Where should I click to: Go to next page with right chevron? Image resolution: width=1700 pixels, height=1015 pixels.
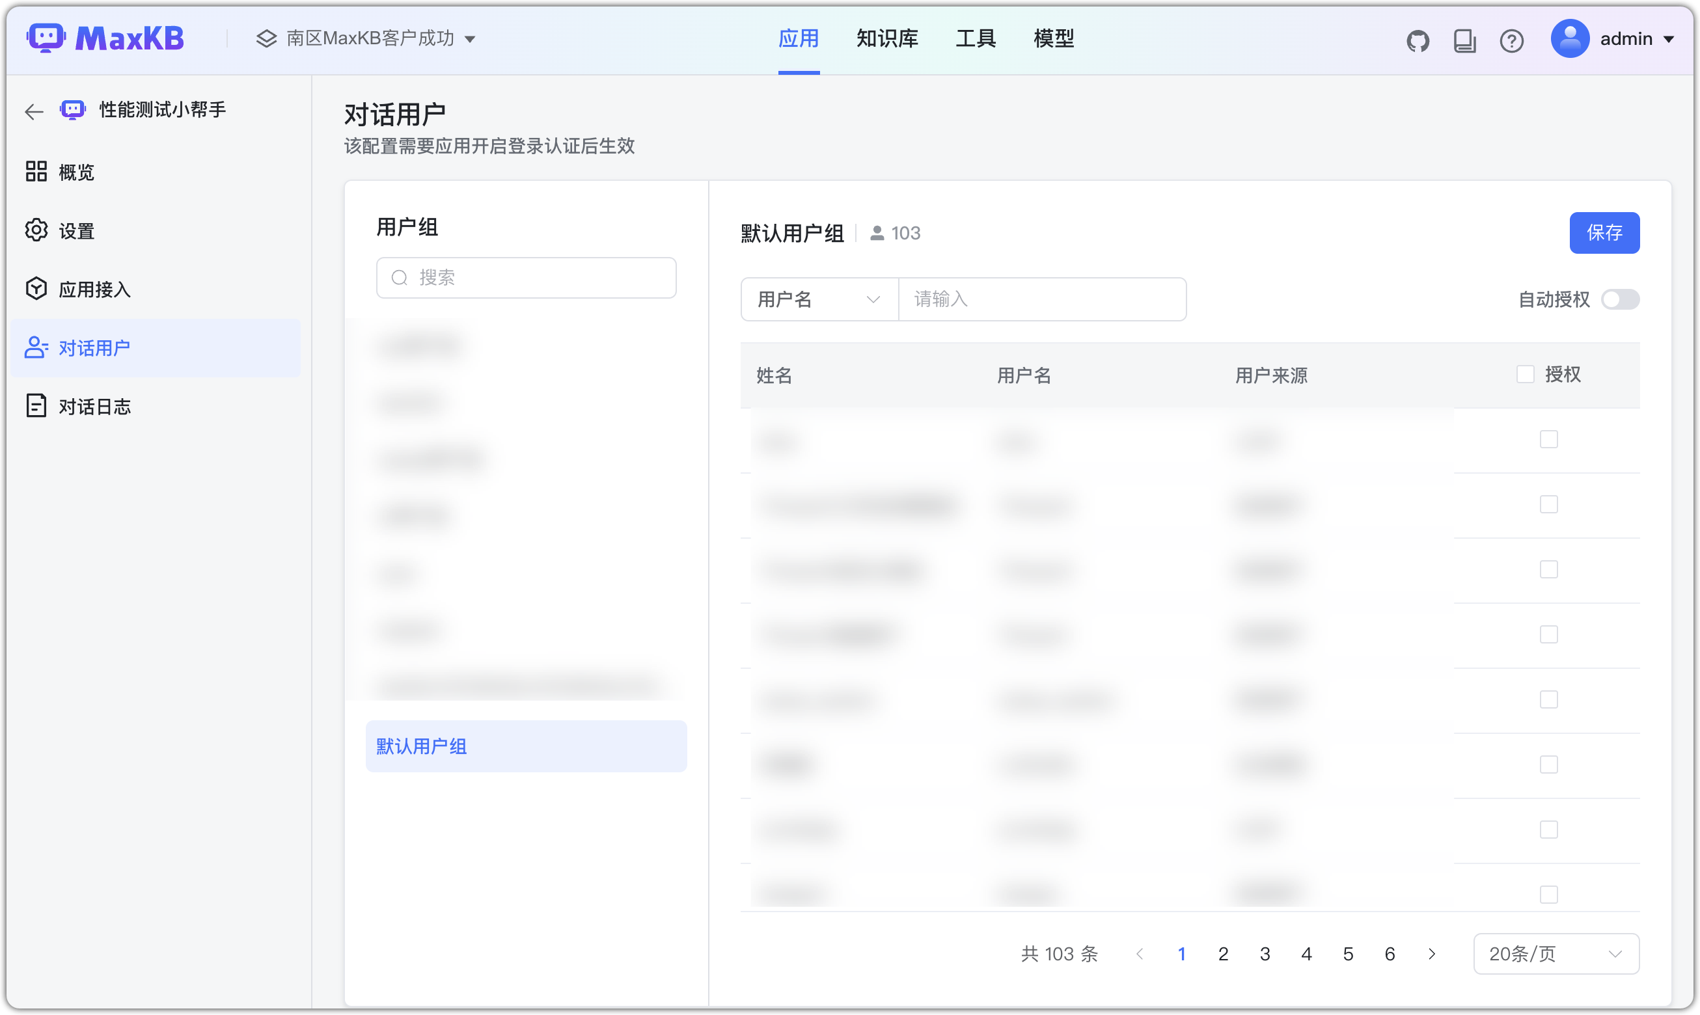[x=1431, y=953]
